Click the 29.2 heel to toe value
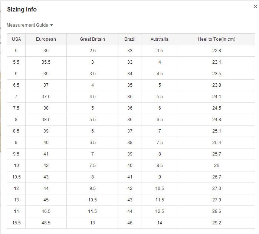This screenshot has height=234, width=259. 216,223
